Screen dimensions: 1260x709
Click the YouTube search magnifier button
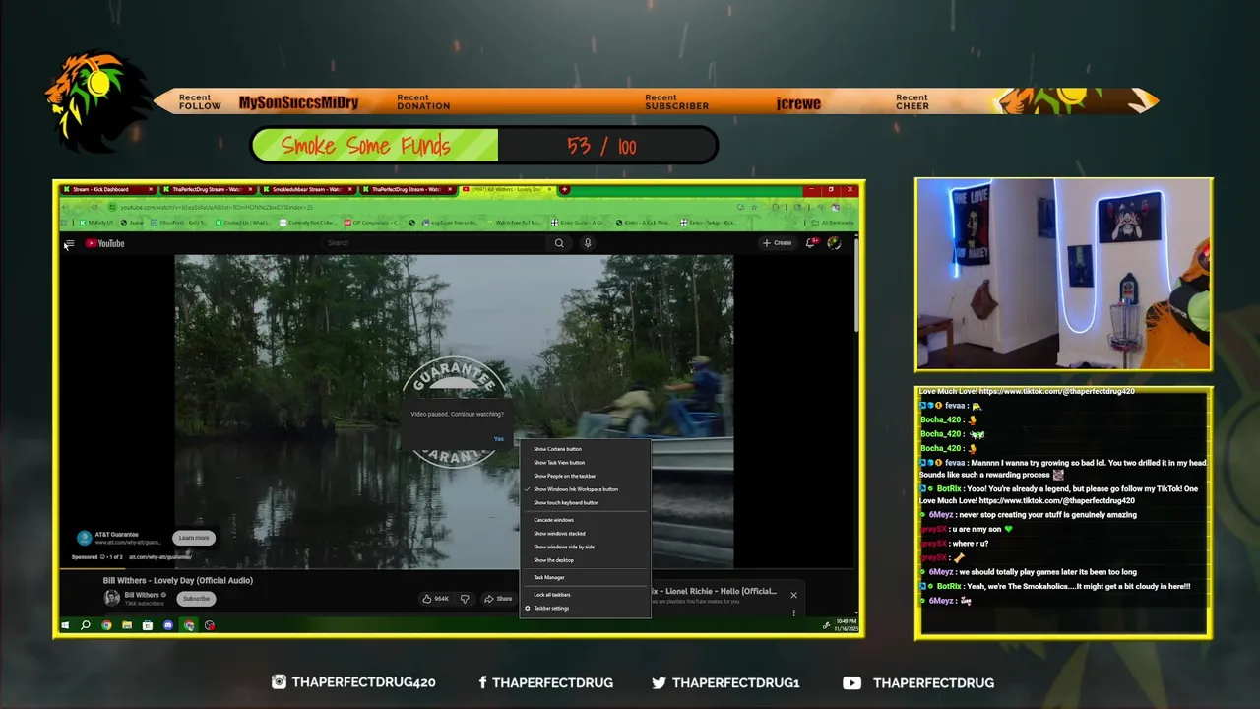coord(559,243)
